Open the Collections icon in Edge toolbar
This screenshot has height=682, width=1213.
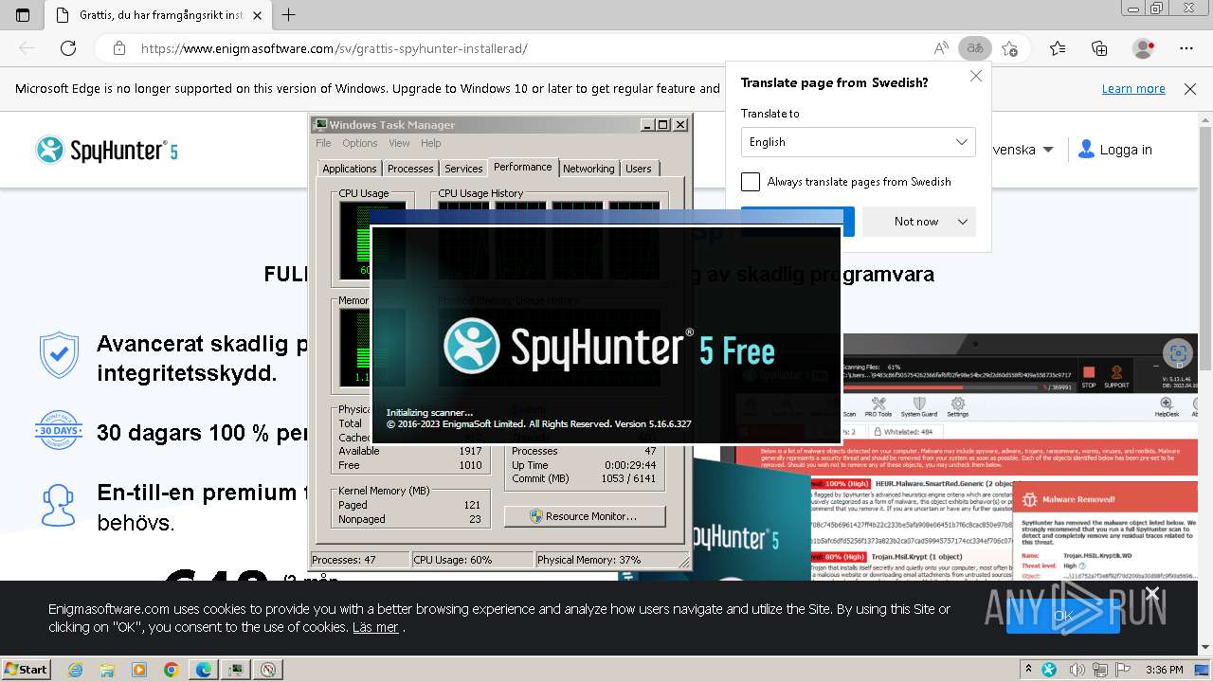[x=1099, y=48]
